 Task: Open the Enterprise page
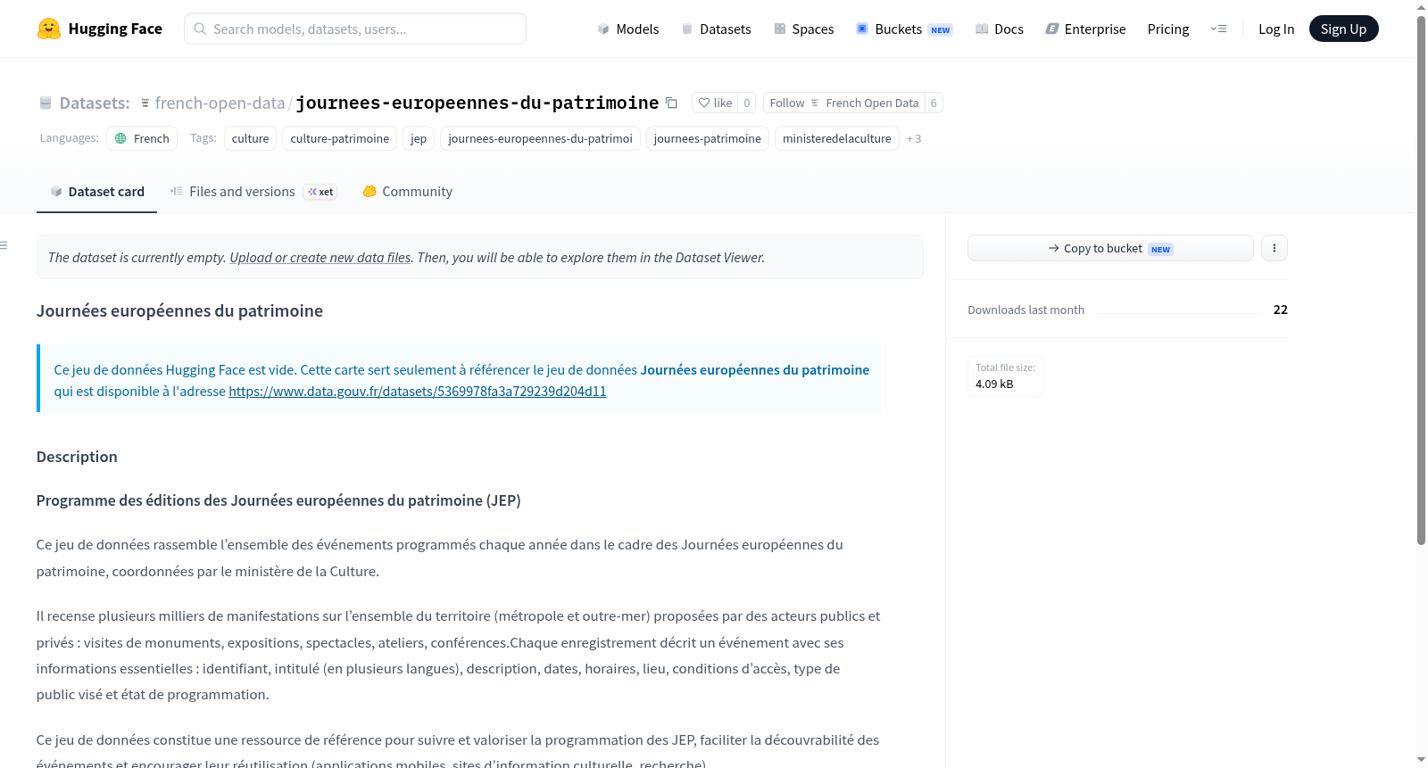[x=1085, y=29]
